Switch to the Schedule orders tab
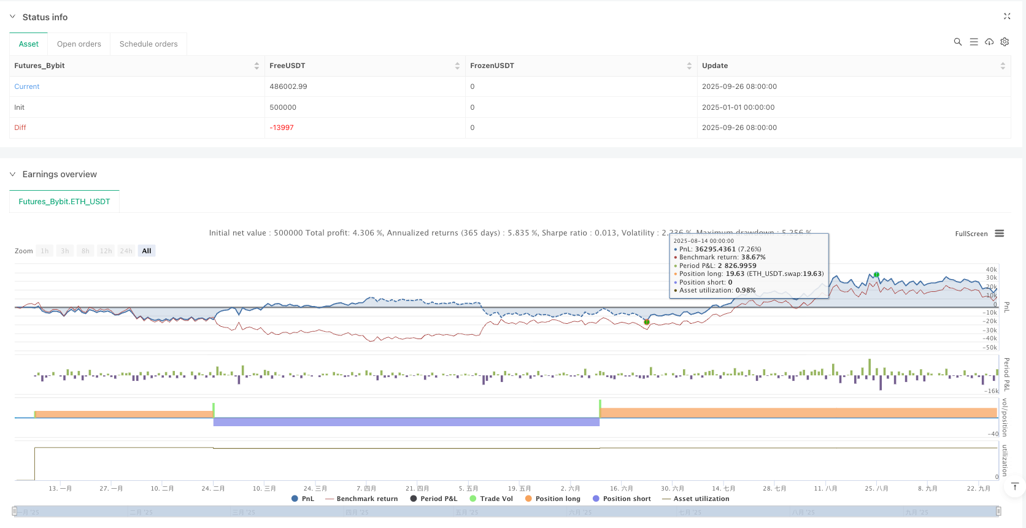The height and width of the screenshot is (528, 1026). pyautogui.click(x=148, y=44)
